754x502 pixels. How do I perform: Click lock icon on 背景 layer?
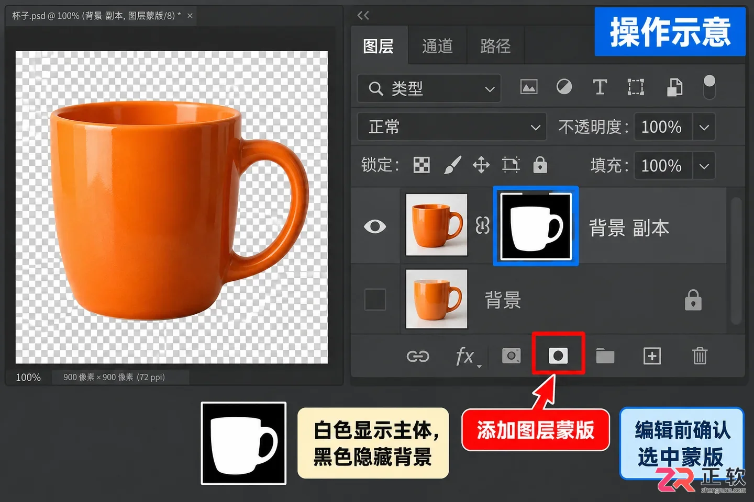[693, 300]
